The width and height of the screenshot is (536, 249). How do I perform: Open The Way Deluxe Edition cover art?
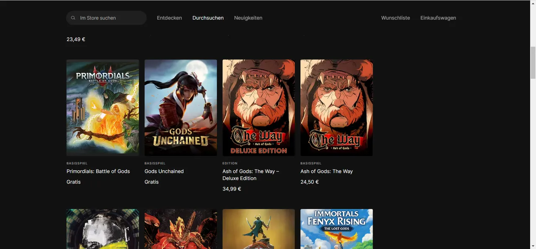coord(258,108)
